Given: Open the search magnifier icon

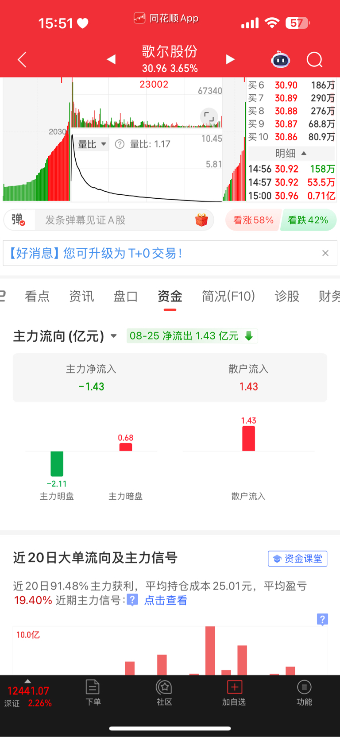Looking at the screenshot, I should click(x=315, y=59).
